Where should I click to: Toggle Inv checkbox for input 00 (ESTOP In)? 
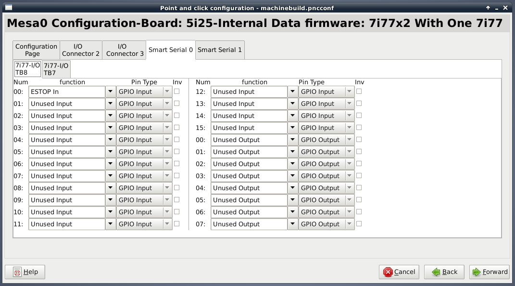click(x=176, y=91)
